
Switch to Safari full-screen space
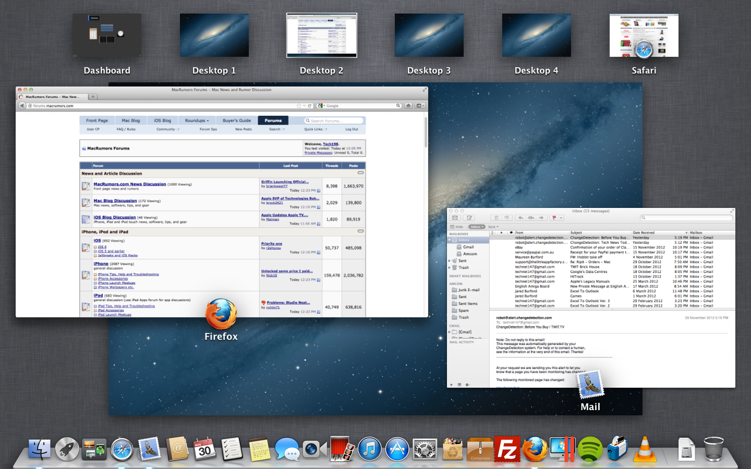pos(644,35)
